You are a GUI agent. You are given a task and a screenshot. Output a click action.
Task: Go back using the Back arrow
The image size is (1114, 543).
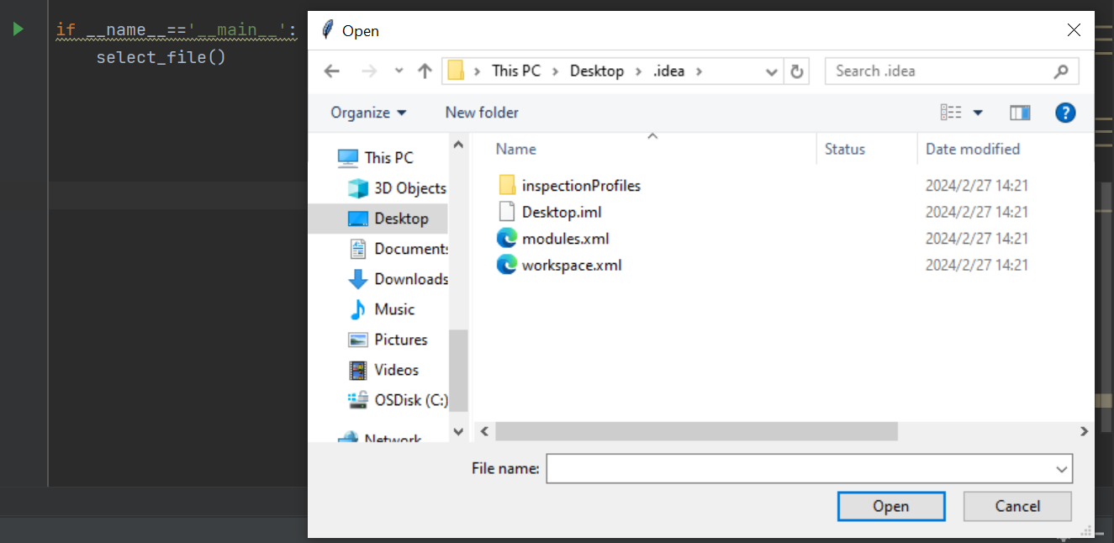331,71
